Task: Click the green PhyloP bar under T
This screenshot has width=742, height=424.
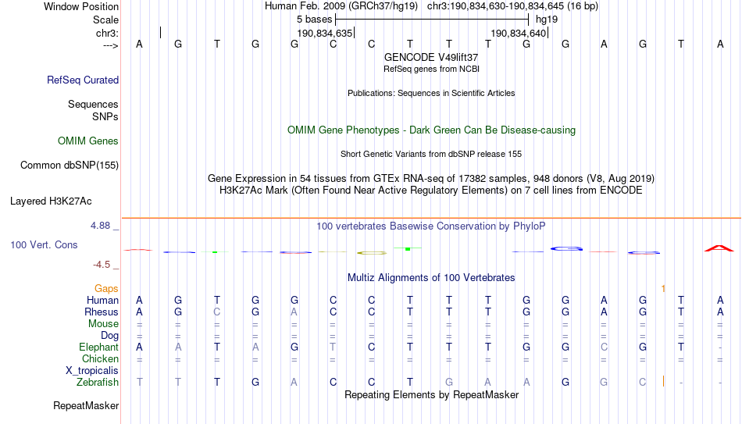Action: pyautogui.click(x=408, y=248)
